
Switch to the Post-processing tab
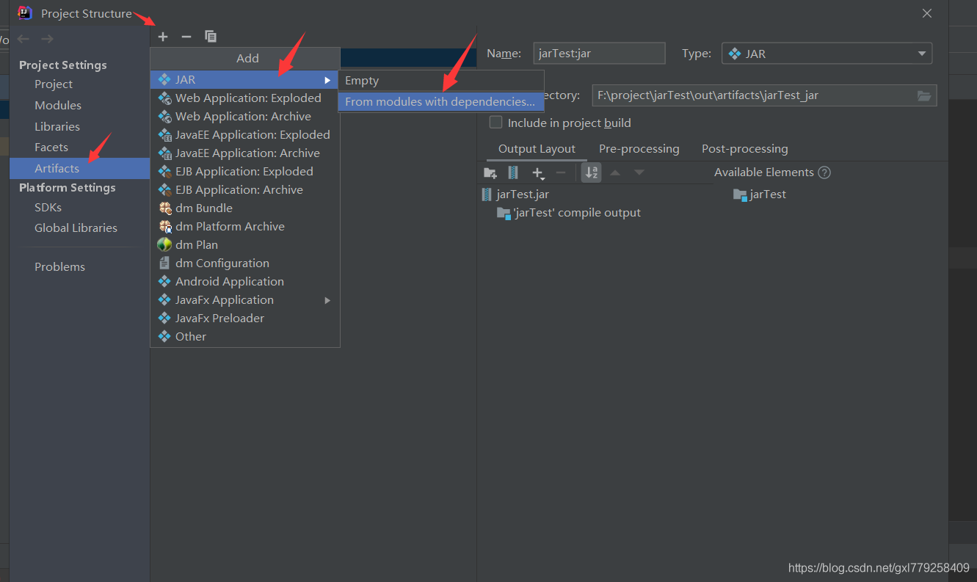[745, 149]
